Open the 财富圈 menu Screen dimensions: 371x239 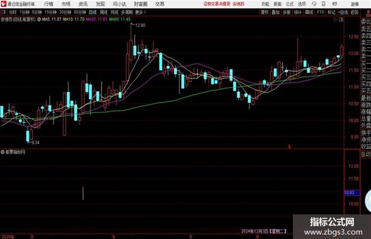coord(141,4)
